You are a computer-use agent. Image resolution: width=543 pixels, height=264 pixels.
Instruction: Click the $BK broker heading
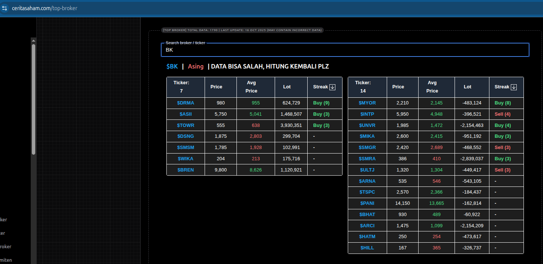pyautogui.click(x=172, y=66)
